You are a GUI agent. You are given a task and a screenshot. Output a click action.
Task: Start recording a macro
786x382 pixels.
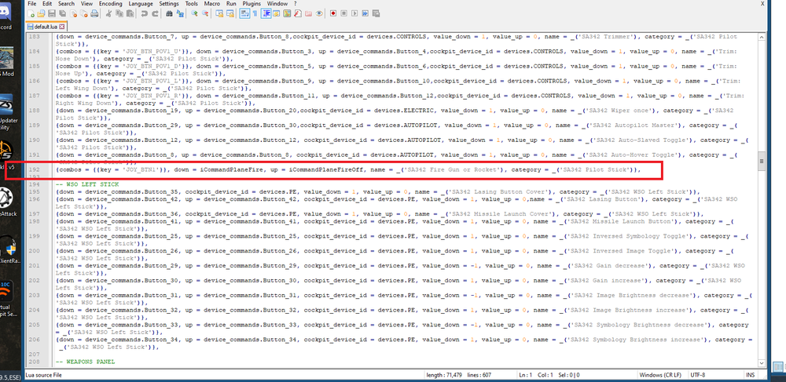pos(332,14)
